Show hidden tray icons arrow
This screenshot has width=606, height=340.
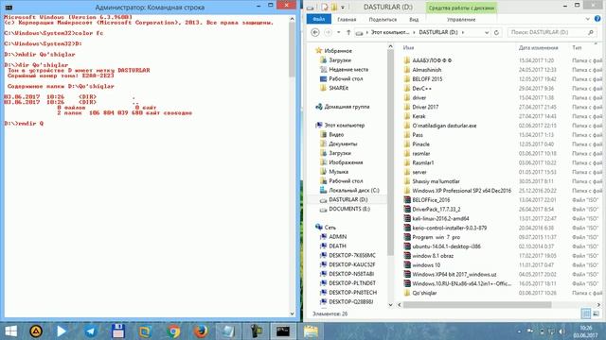(x=520, y=331)
